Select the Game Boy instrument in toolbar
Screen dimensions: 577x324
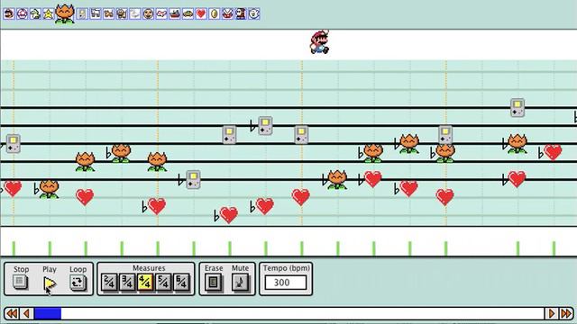[82, 14]
